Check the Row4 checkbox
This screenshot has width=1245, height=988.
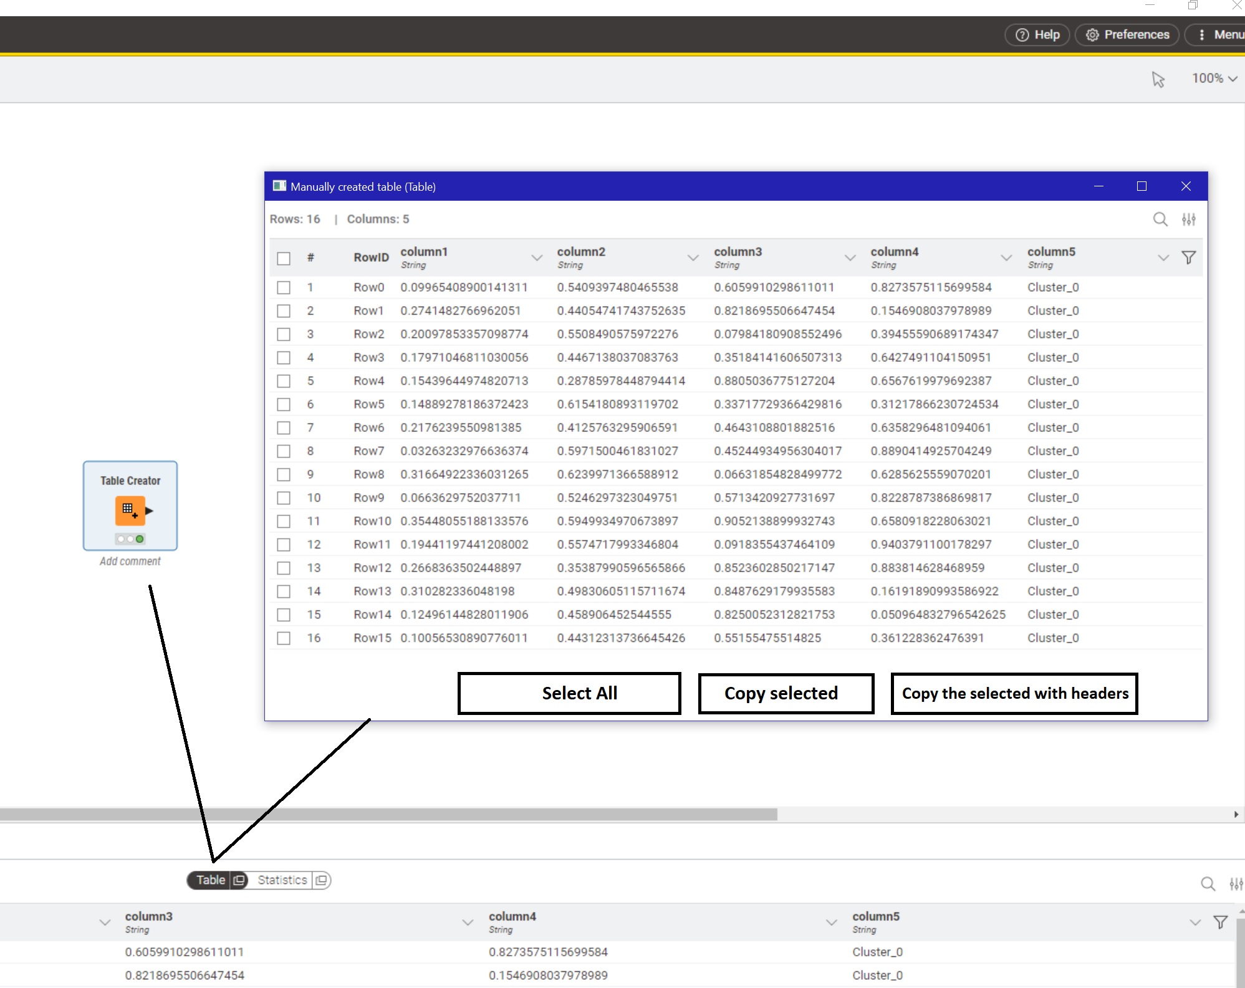pyautogui.click(x=284, y=381)
